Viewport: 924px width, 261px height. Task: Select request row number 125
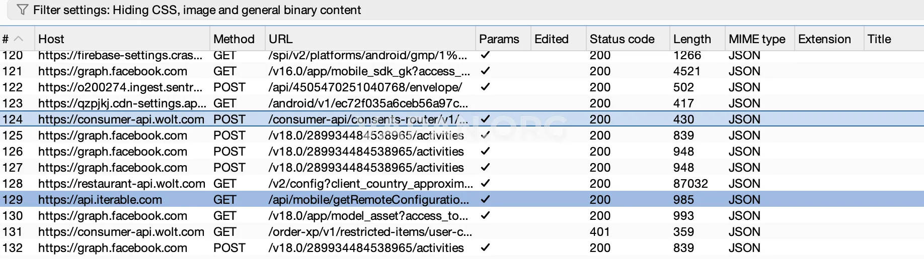coord(462,136)
